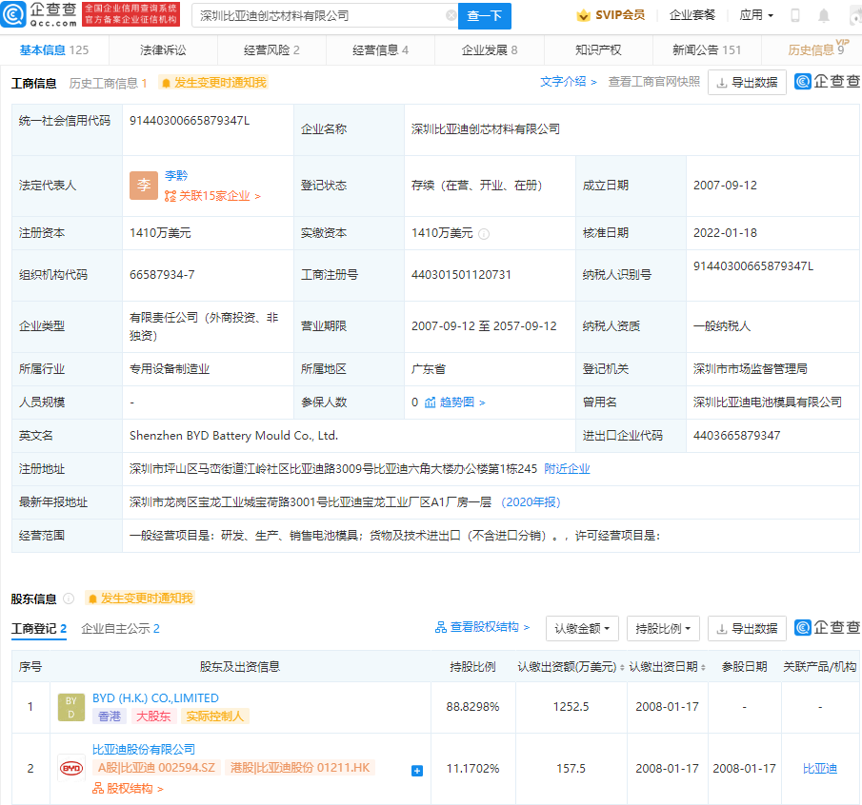Click the info icon beside 股东信息
Viewport: 862px width, 805px height.
point(69,599)
